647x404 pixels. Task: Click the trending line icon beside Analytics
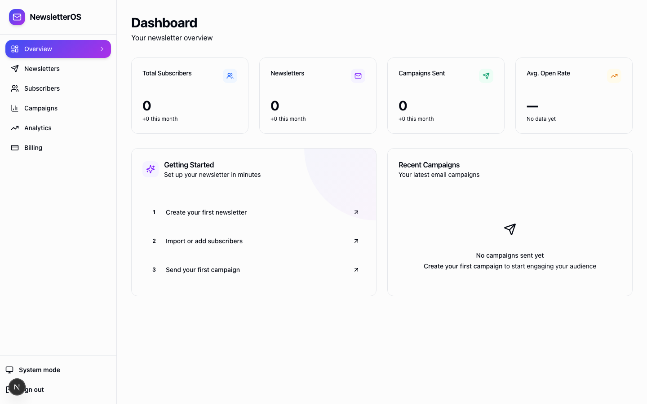pos(15,128)
